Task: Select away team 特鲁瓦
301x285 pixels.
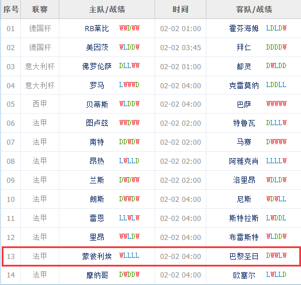Action: [x=244, y=123]
